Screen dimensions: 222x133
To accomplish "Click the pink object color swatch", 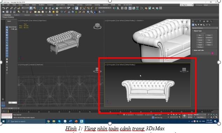I will point(212,53).
